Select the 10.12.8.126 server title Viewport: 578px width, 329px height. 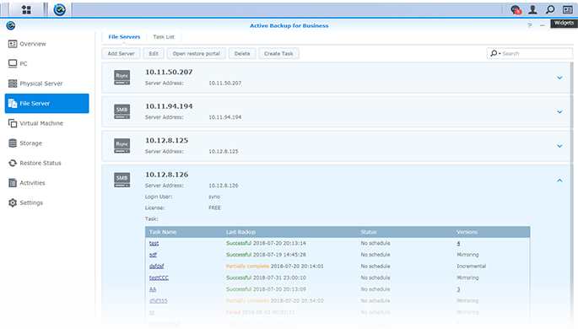click(x=166, y=175)
